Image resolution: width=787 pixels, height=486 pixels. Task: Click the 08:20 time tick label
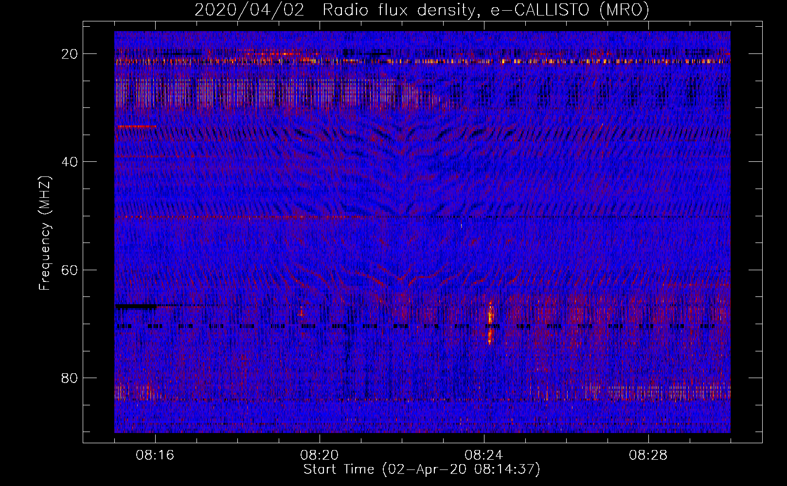coord(320,455)
